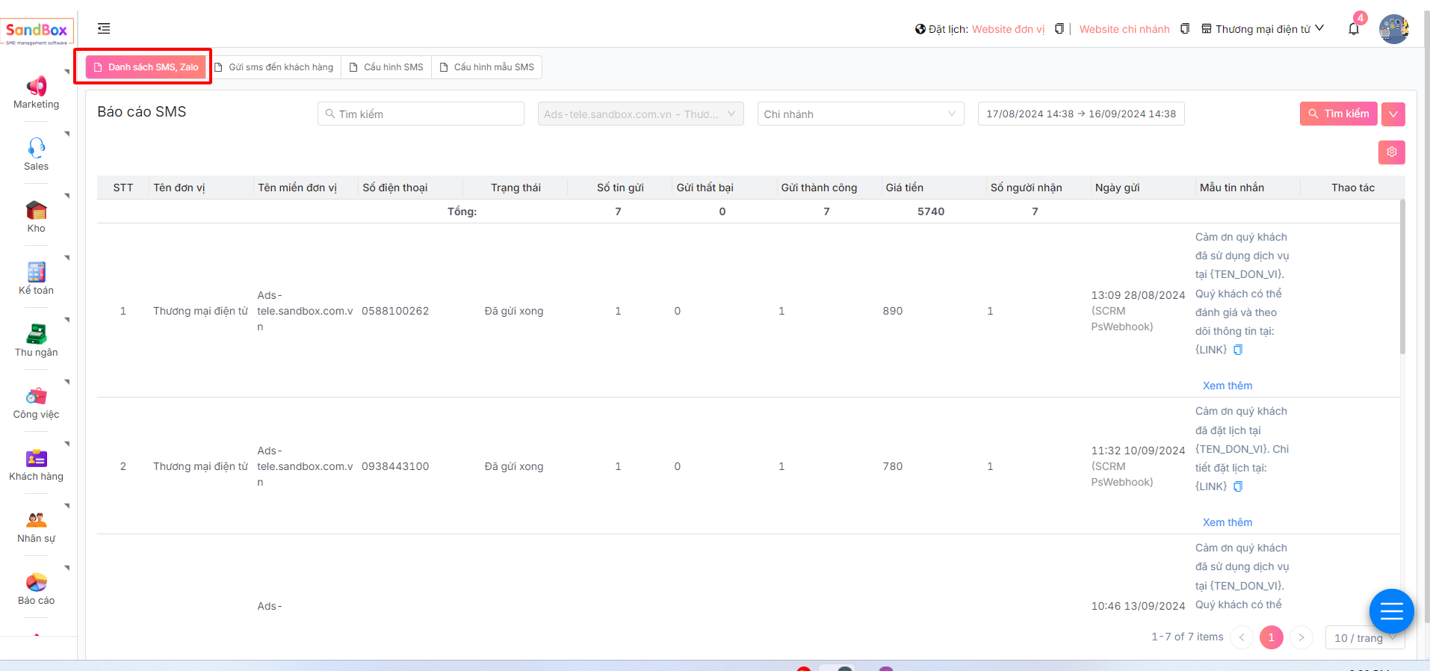Viewport: 1430px width, 671px height.
Task: Collapse the sidebar with hamburger toggle
Action: 104,28
